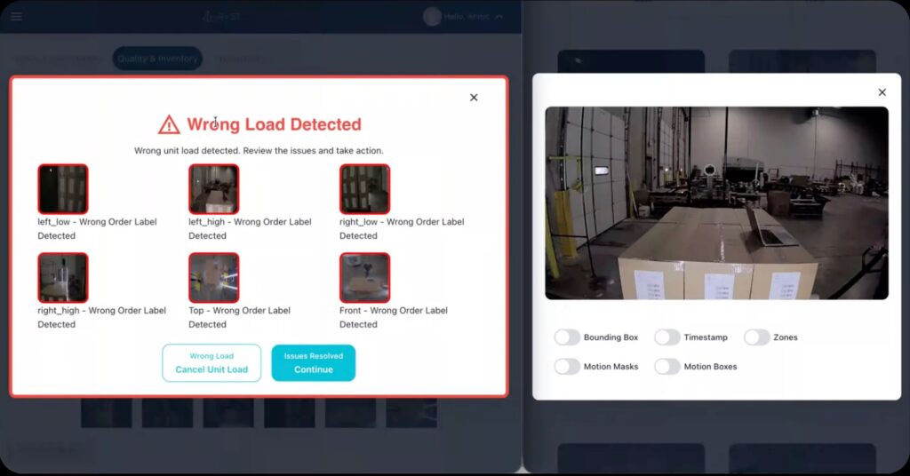Click Issues Resolved Continue button

(x=314, y=363)
